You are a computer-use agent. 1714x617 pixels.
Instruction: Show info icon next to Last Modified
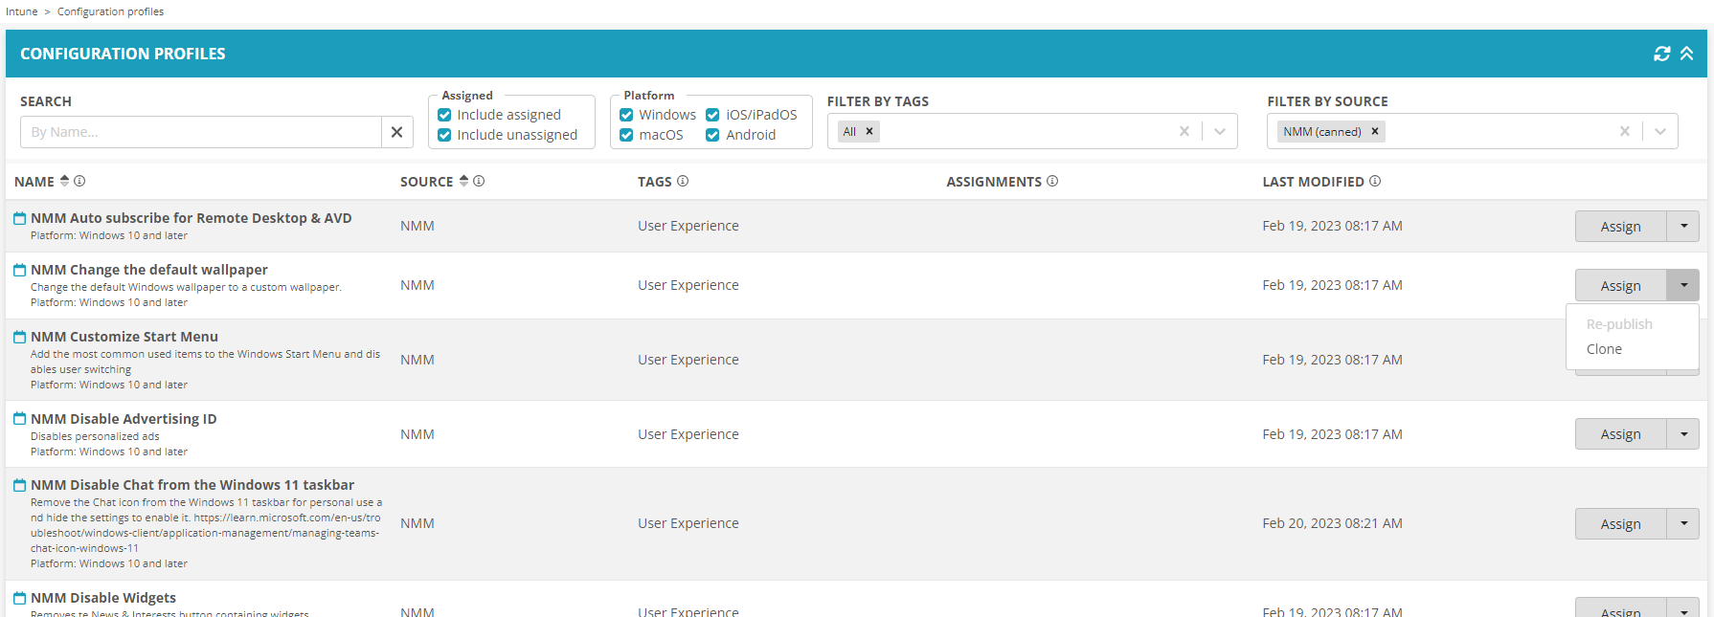pos(1375,181)
